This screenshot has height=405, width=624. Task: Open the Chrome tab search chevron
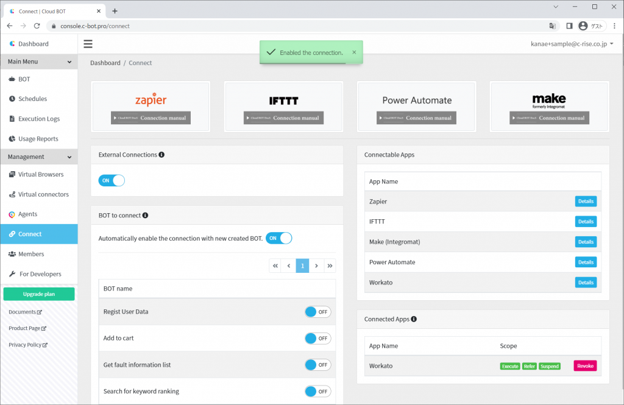click(x=556, y=7)
